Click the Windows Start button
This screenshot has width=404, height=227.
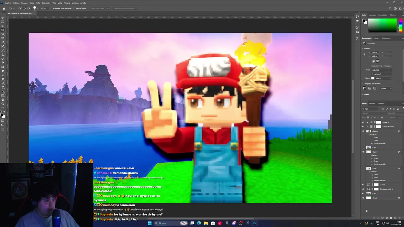pyautogui.click(x=150, y=223)
